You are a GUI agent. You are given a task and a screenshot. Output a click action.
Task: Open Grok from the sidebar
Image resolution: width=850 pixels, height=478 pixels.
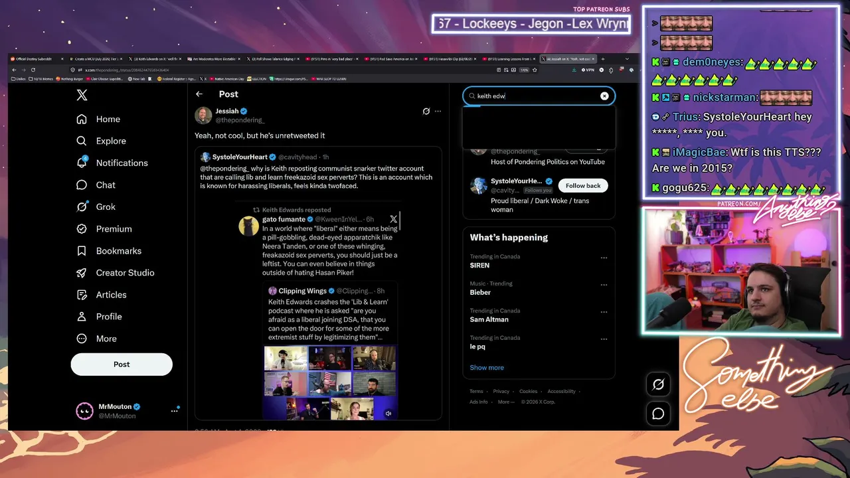click(96, 206)
